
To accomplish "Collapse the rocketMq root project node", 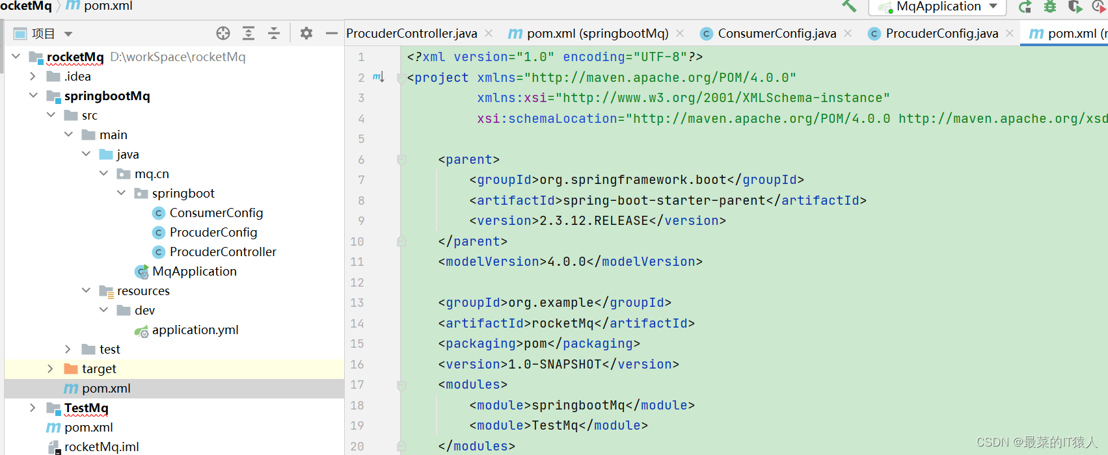I will click(x=16, y=57).
